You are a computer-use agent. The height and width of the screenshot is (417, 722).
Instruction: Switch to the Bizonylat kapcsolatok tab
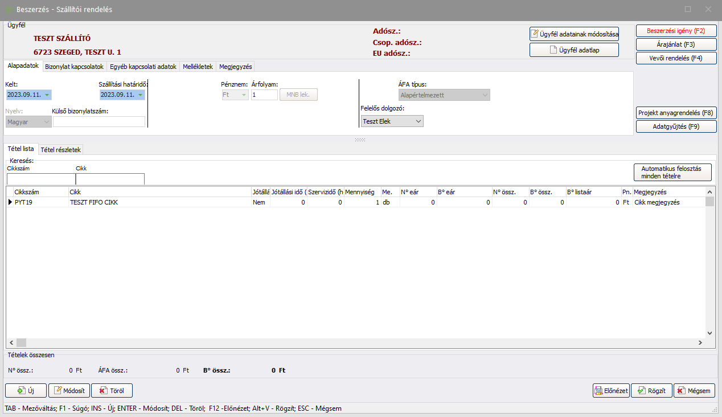(74, 67)
